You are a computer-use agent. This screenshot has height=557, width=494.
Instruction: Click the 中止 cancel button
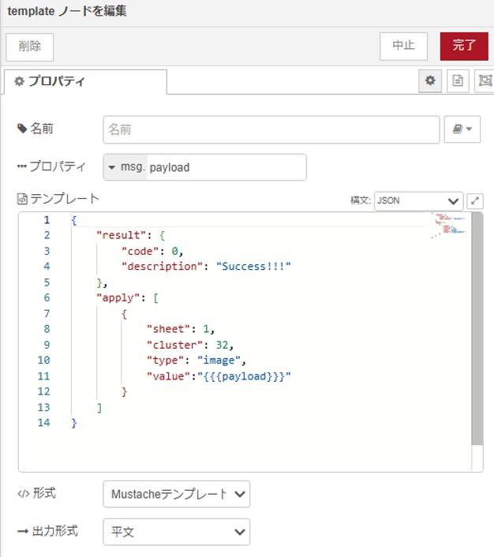click(x=403, y=46)
